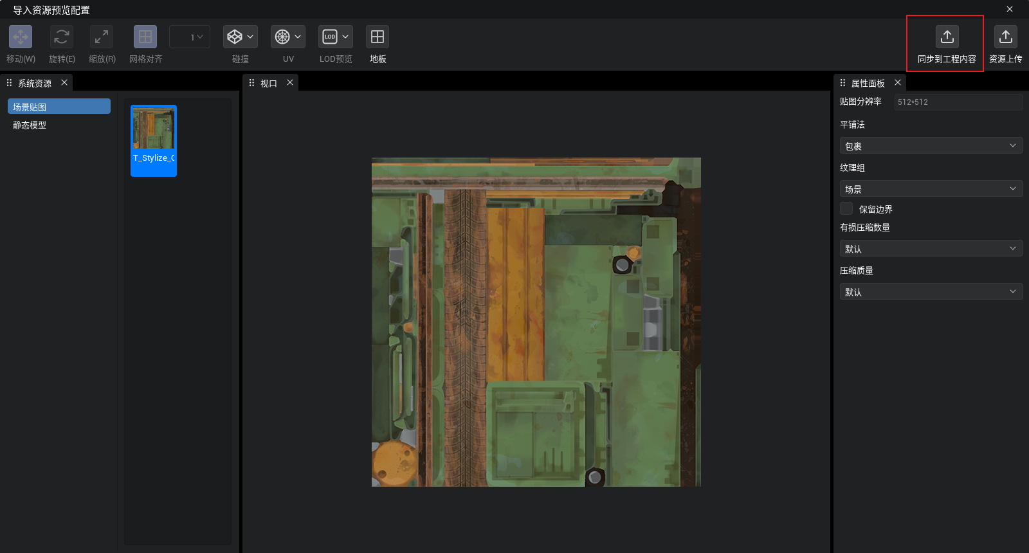
Task: Click the 贴图分辨率 label
Action: (861, 101)
